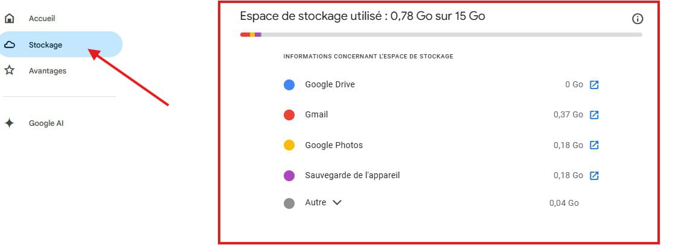This screenshot has width=678, height=245.
Task: Open Gmail storage external link icon
Action: (594, 115)
